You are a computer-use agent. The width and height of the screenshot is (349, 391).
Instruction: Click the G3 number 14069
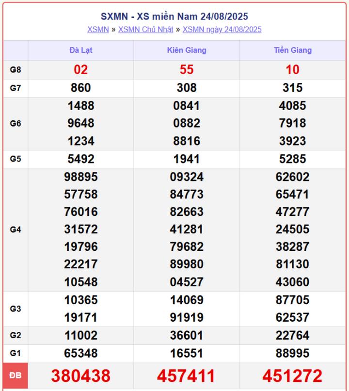pos(187,300)
